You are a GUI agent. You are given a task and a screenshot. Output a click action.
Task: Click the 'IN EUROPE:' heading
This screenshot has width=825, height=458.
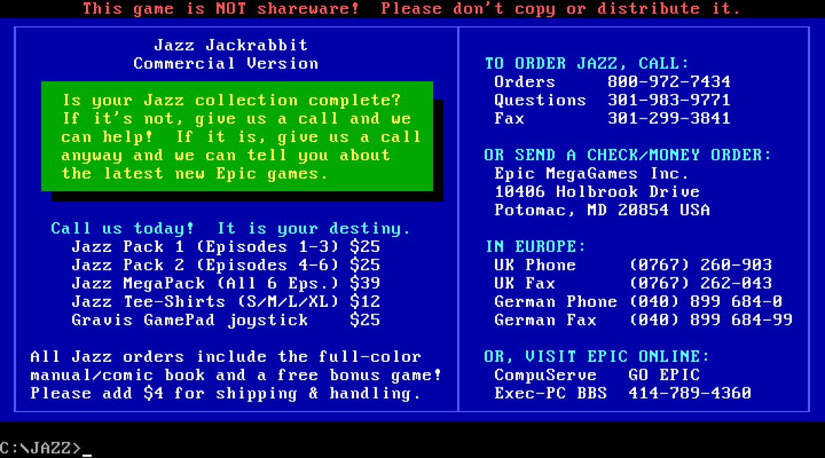pyautogui.click(x=536, y=247)
